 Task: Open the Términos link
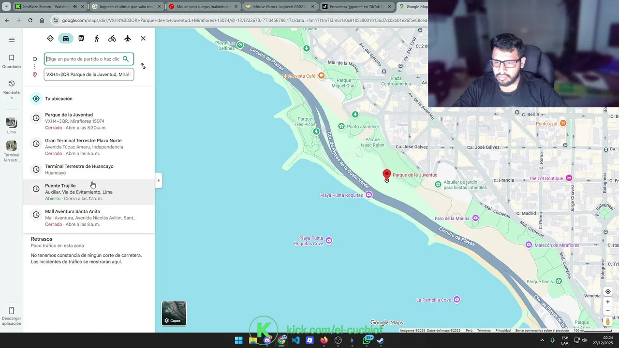[484, 331]
